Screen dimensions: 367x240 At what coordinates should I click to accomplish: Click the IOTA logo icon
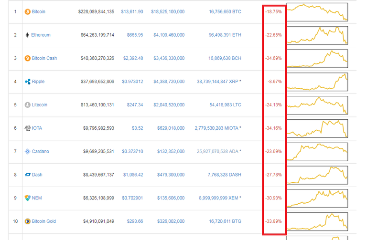pyautogui.click(x=28, y=128)
